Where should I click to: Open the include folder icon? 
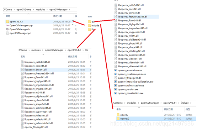point(89,26)
